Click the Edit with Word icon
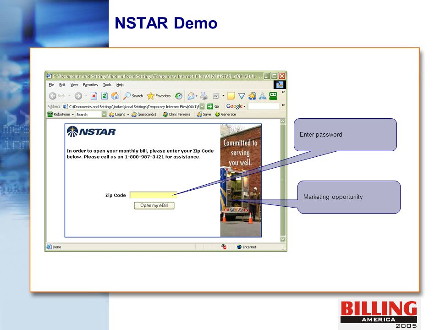 (215, 96)
